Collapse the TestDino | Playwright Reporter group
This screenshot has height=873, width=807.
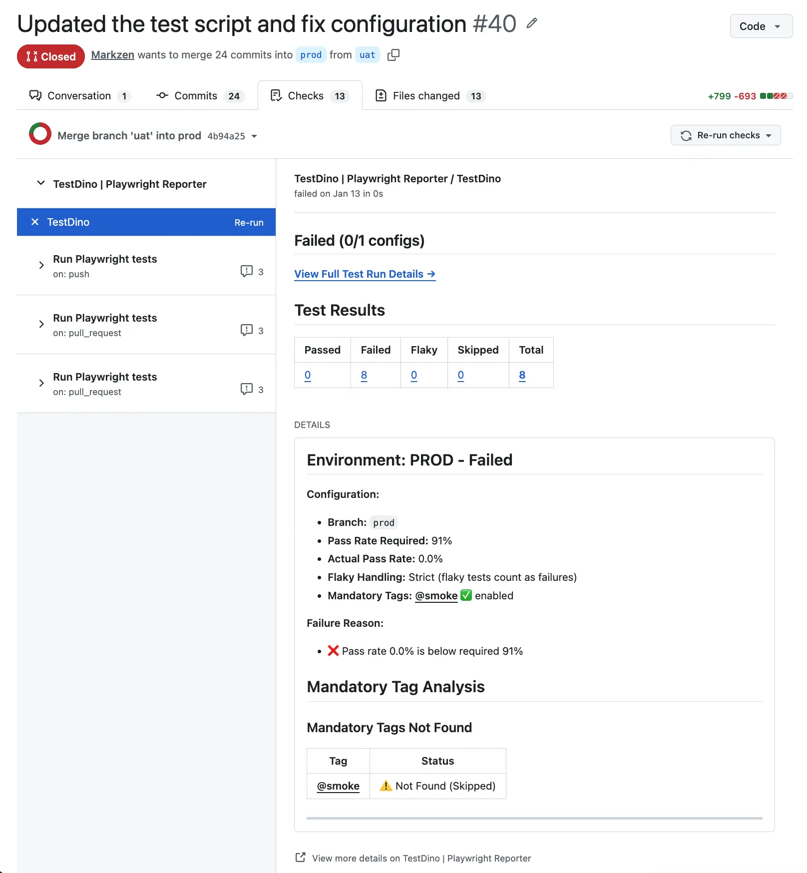[x=41, y=183]
